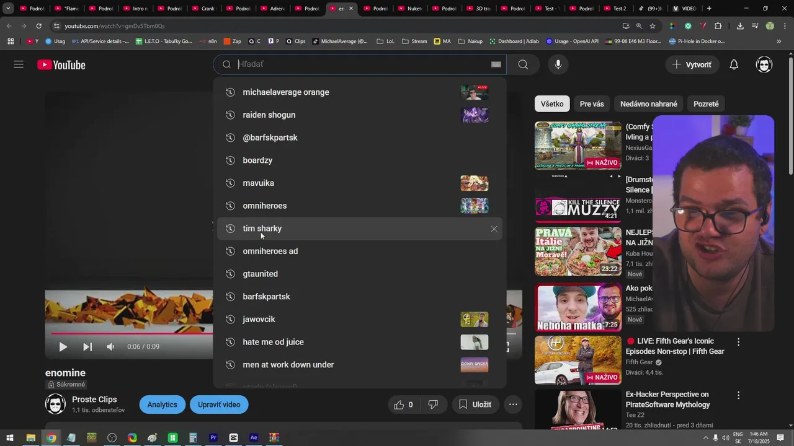
Task: Select suggestion barfskpartsk
Action: click(360, 297)
